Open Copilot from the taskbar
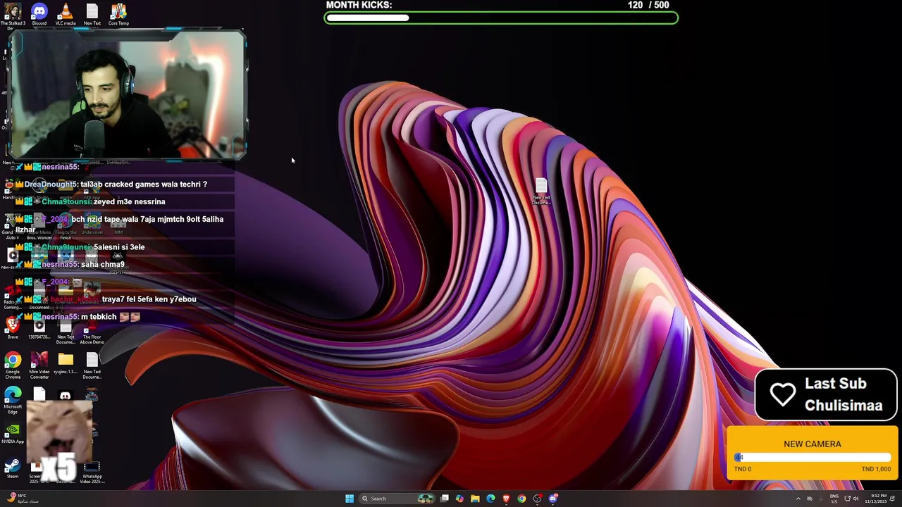The height and width of the screenshot is (507, 902). [x=460, y=499]
